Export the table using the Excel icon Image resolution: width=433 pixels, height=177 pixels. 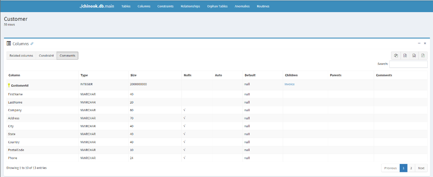[x=405, y=55]
